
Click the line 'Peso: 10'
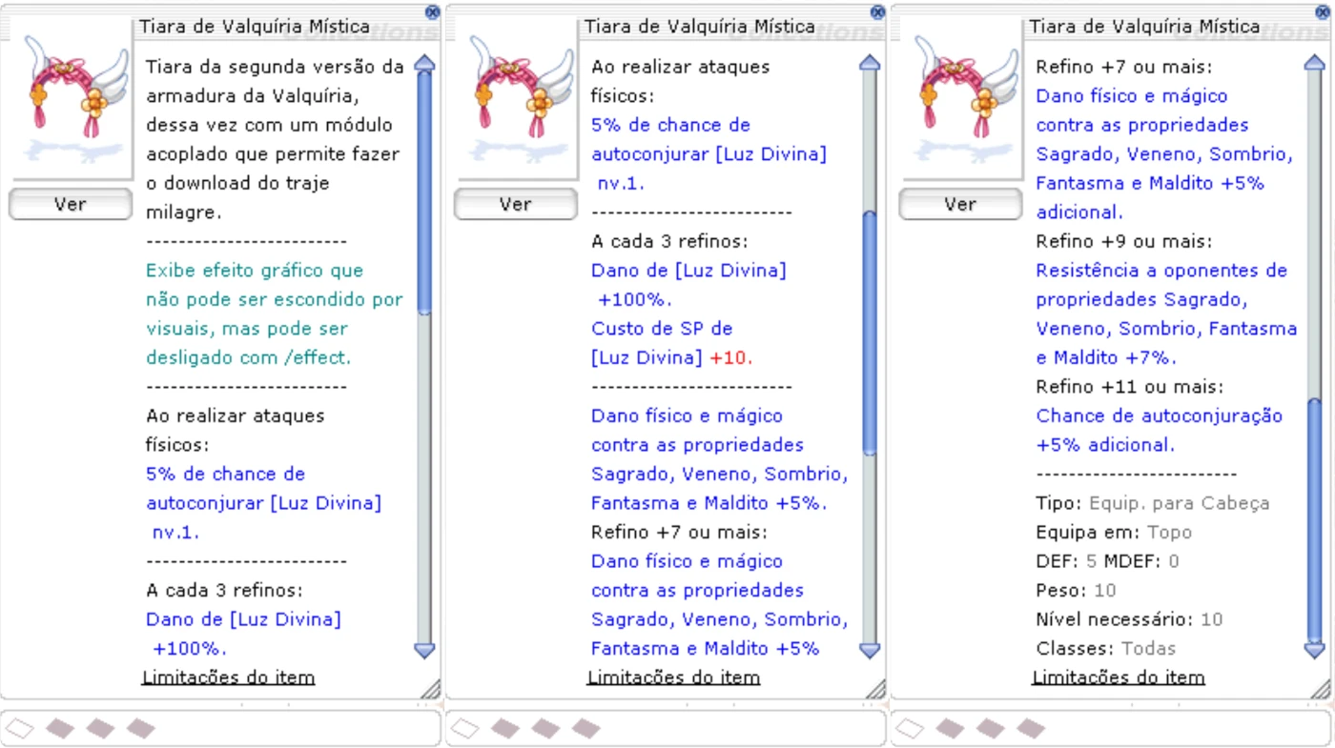1076,591
